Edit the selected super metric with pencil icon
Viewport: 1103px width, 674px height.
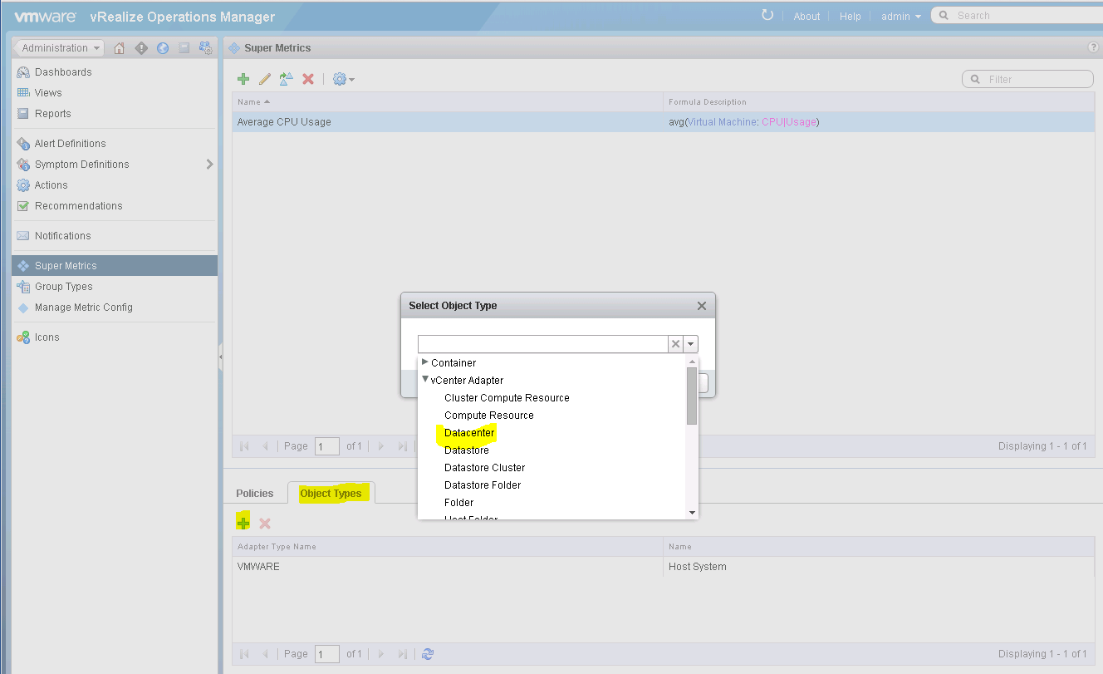click(x=265, y=79)
